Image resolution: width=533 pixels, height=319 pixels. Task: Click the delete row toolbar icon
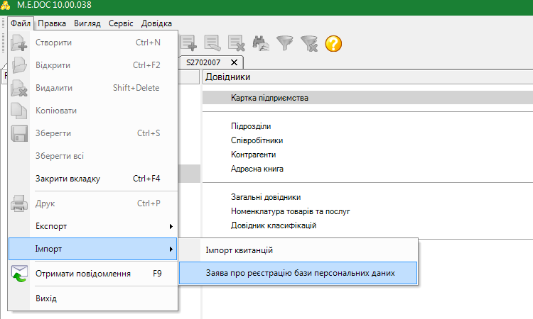(237, 43)
